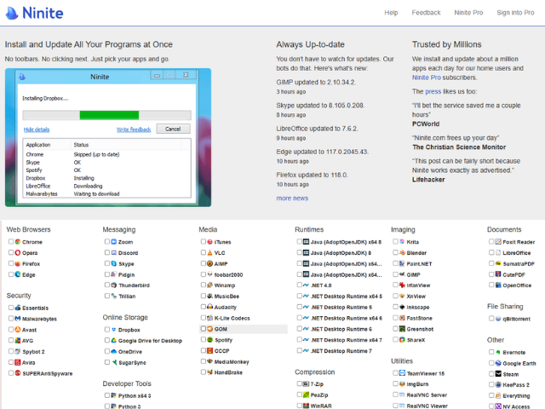The image size is (545, 409).
Task: Click the iTunes icon under Media
Action: 210,242
